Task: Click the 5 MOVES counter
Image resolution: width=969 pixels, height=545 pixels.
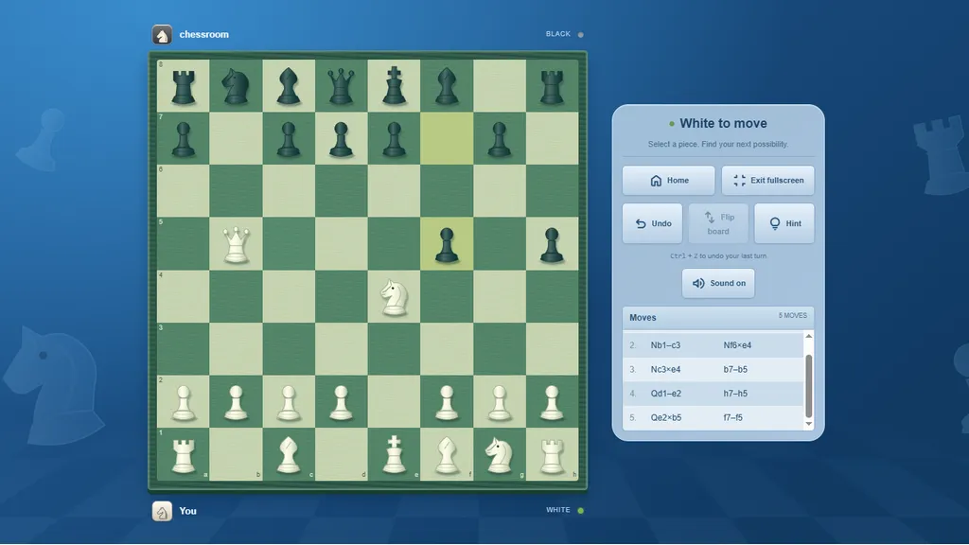Action: point(793,316)
